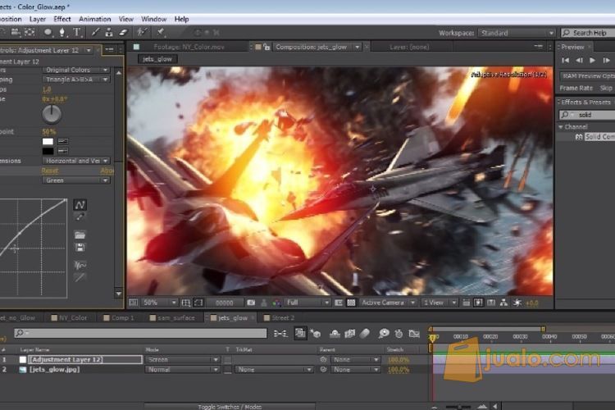Open the 50% magnification dropdown
Viewport: 615px width, 410px height.
pyautogui.click(x=159, y=303)
